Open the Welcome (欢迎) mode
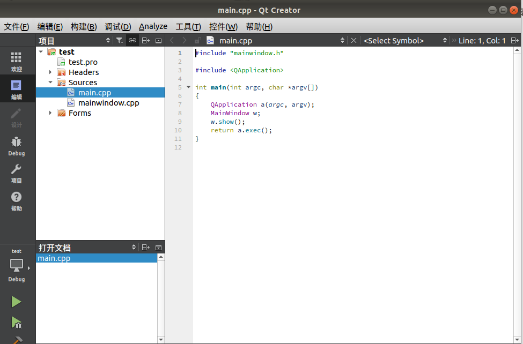 16,61
